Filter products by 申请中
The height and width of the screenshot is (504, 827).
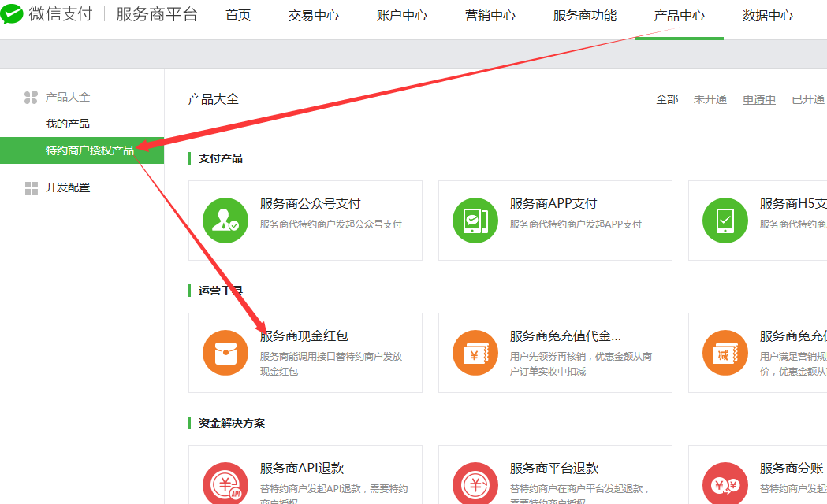[x=759, y=99]
